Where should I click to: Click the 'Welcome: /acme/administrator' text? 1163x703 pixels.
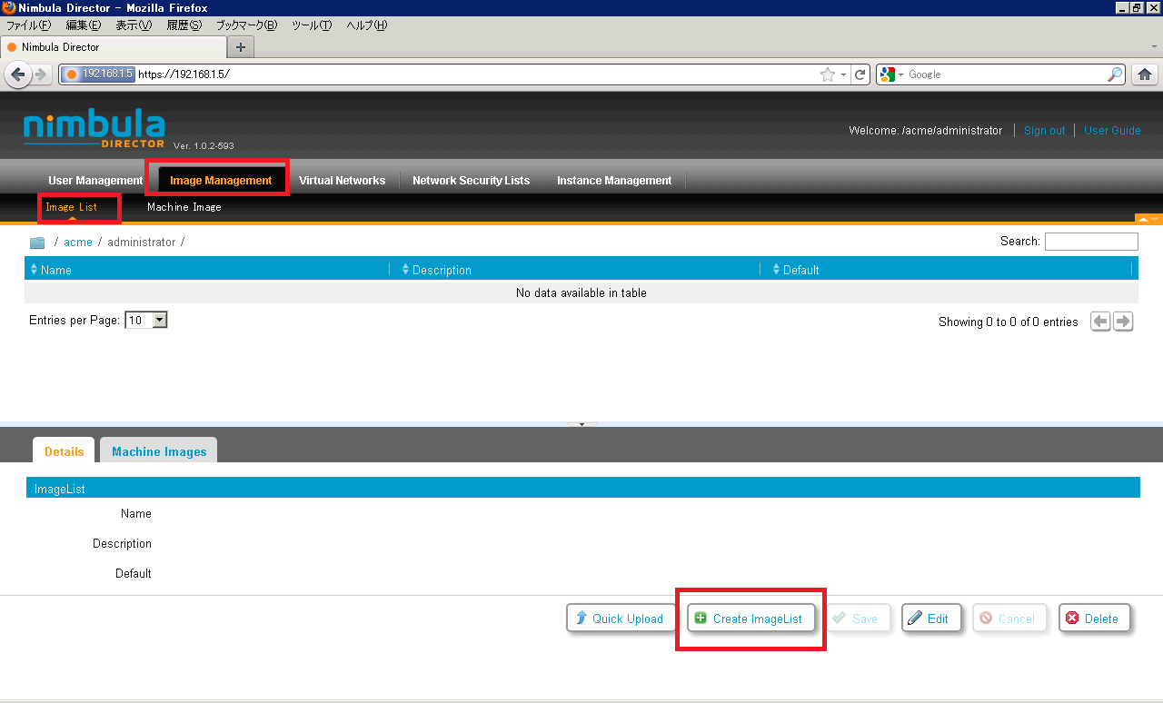tap(925, 131)
